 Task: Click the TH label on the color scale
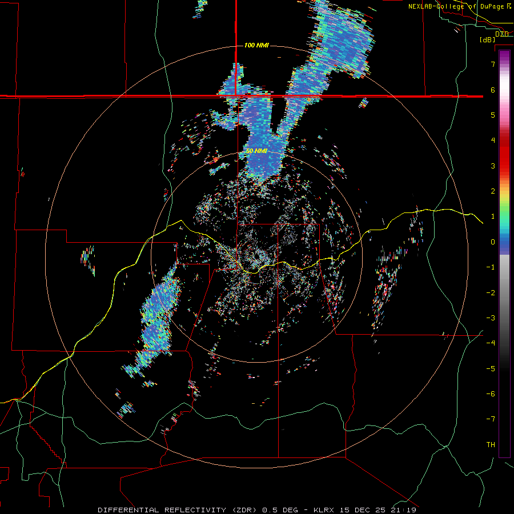click(491, 445)
